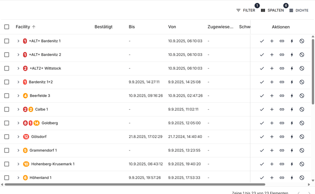Change table density via DICHTE
Image resolution: width=315 pixels, height=194 pixels.
(299, 10)
